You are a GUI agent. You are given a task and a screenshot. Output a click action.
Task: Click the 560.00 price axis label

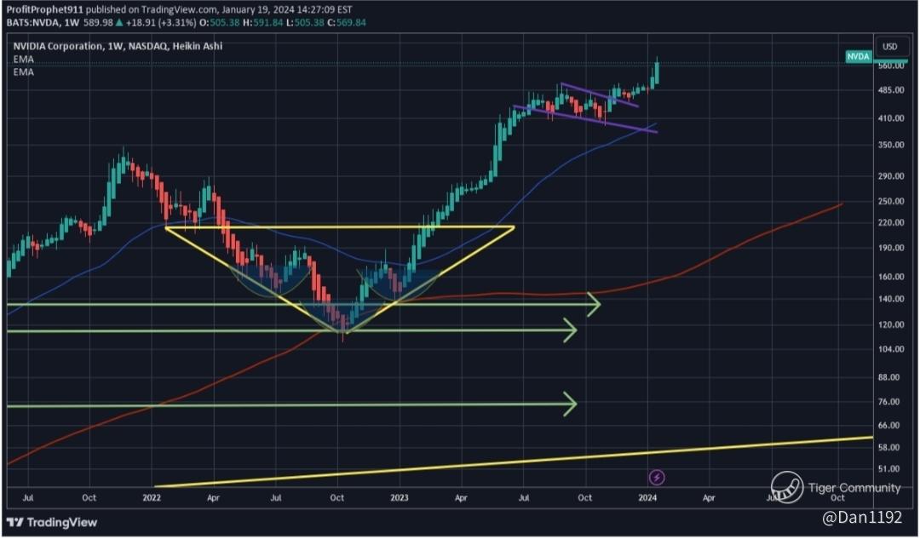[x=891, y=66]
